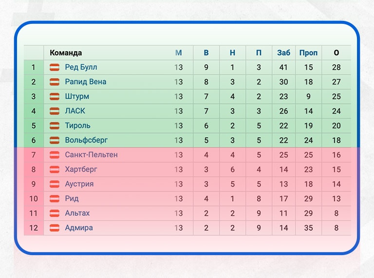Sort by the Заб goals scored header
Image resolution: width=374 pixels, height=278 pixels.
tap(283, 53)
